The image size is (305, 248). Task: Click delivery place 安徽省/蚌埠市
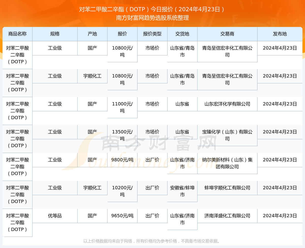tap(182, 191)
